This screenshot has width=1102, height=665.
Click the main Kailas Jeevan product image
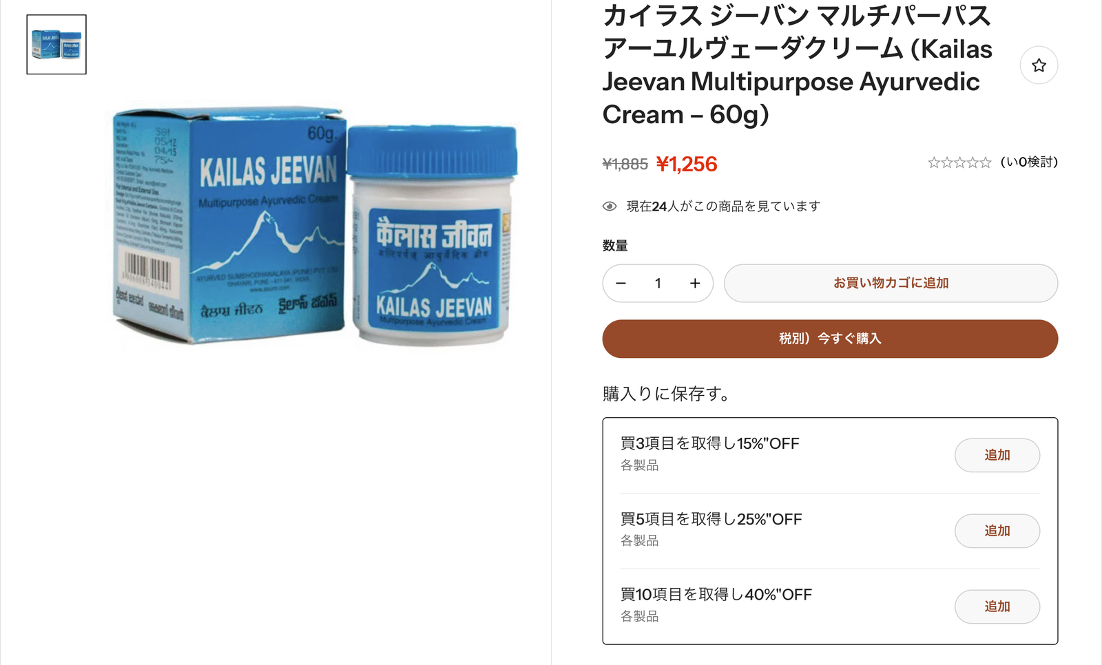pos(315,226)
